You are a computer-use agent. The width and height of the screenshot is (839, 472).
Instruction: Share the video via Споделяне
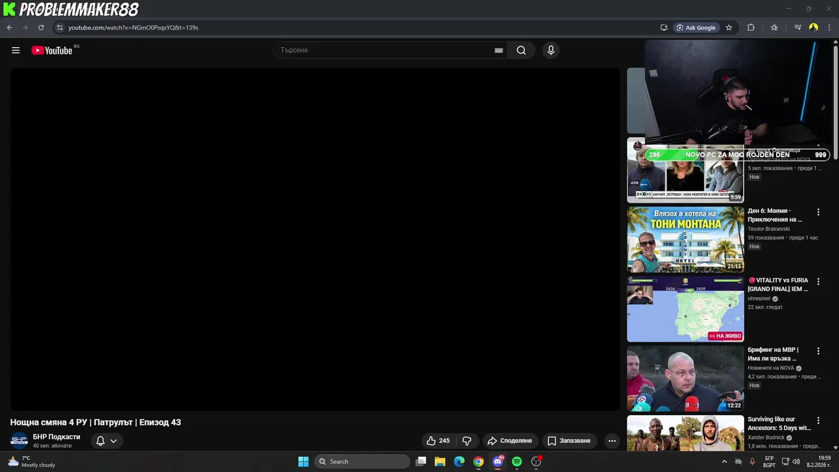509,441
